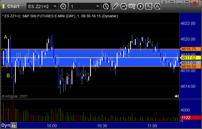Open the window options dropdown icon
Viewport: 202px width, 129px height.
point(172,3)
